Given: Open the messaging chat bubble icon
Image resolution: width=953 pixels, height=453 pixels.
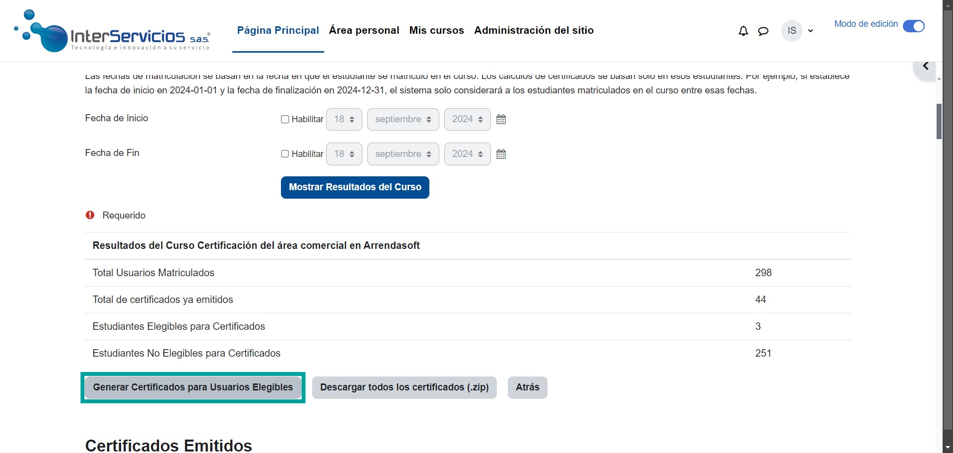Looking at the screenshot, I should pos(763,31).
